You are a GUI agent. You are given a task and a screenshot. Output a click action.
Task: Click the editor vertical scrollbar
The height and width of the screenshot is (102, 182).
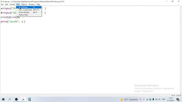click(x=181, y=50)
